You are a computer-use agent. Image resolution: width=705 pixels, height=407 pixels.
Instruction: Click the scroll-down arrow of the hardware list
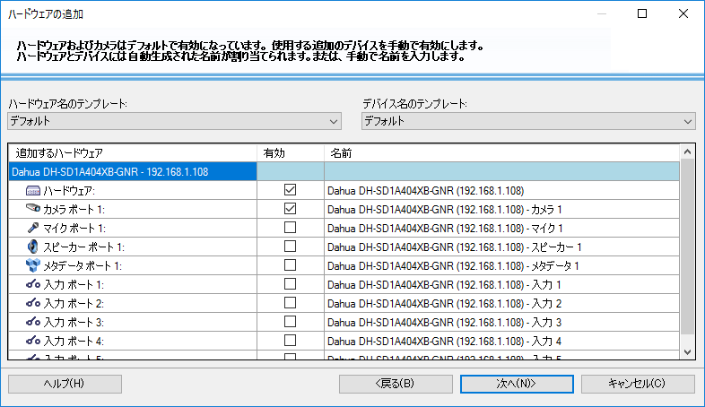(x=687, y=352)
